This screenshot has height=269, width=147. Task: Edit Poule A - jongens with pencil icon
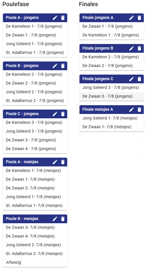tap(55, 18)
